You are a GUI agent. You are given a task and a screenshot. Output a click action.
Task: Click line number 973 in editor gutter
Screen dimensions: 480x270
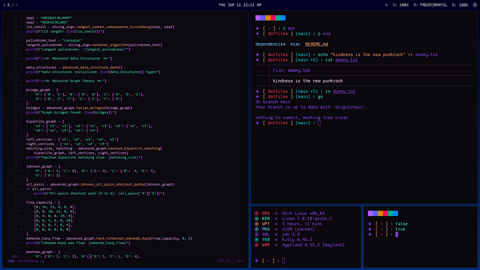[15, 256]
